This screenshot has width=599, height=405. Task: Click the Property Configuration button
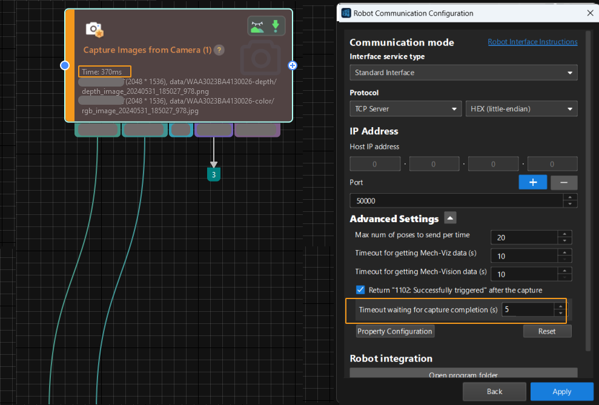click(395, 331)
